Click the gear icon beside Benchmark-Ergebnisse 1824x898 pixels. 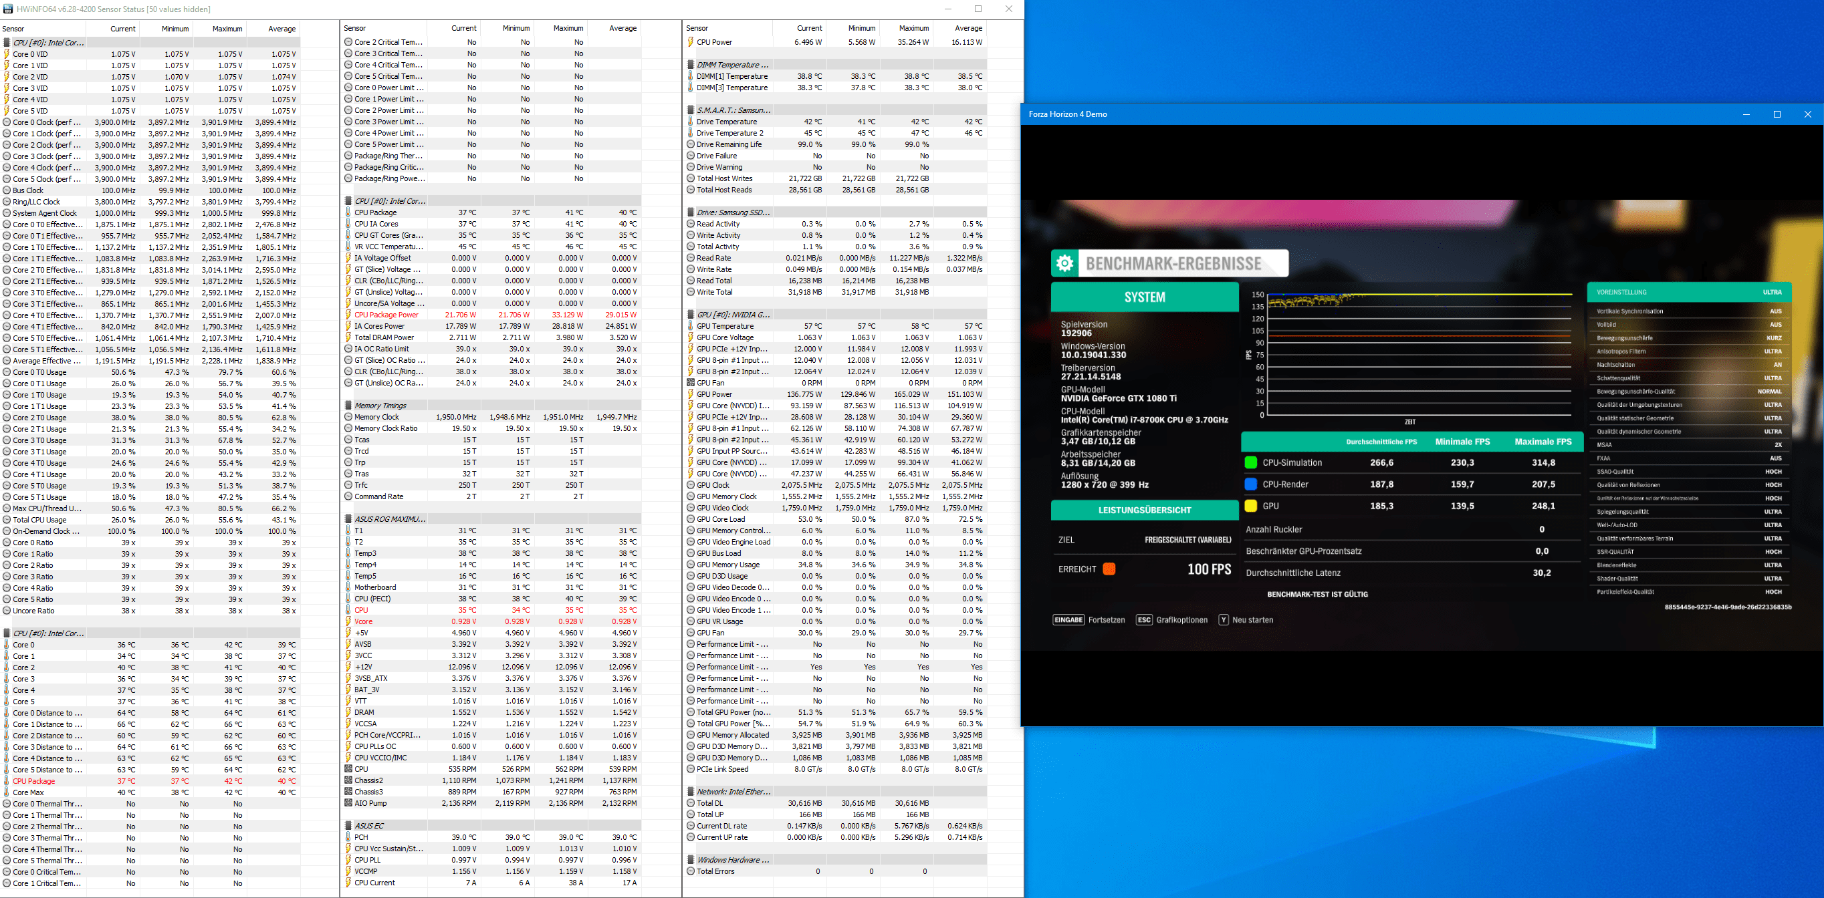(x=1064, y=264)
